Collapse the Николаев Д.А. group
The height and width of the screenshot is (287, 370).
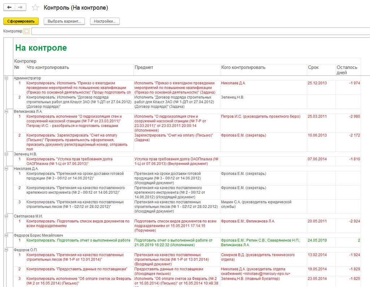click(x=6, y=169)
